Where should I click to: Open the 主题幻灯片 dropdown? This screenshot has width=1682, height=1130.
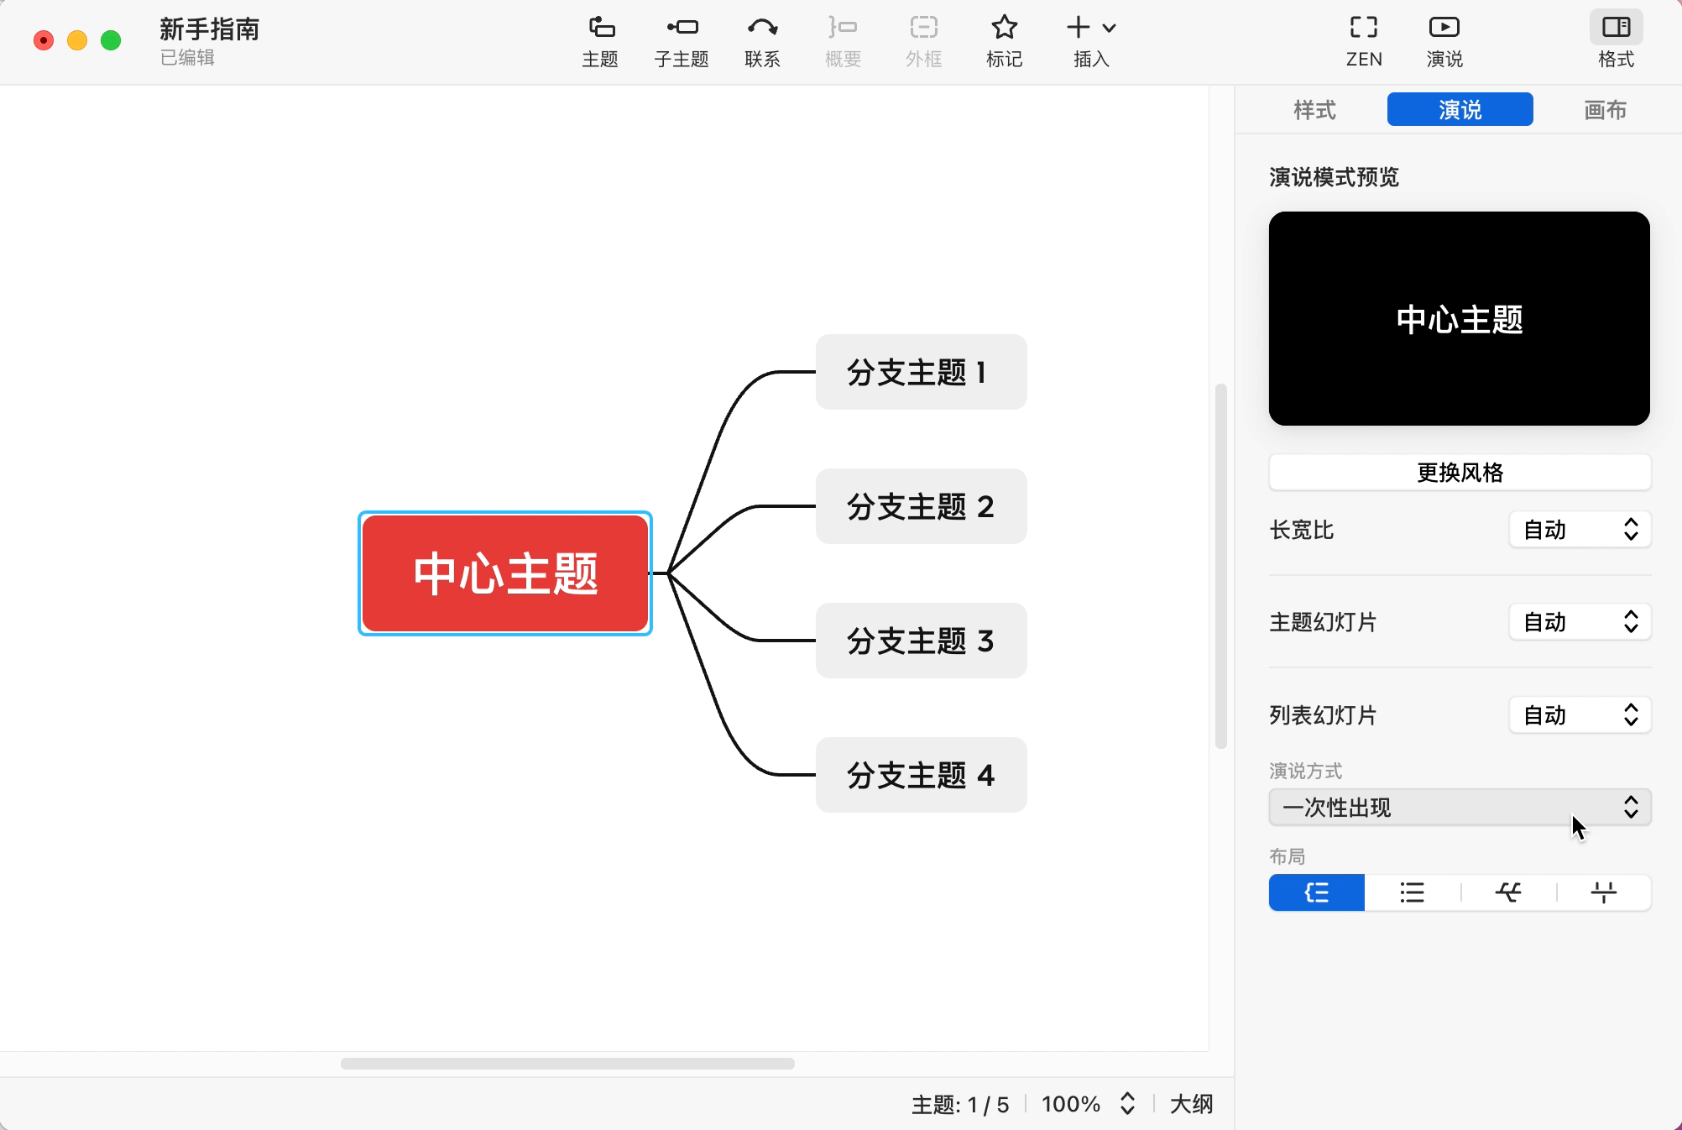[x=1579, y=622]
